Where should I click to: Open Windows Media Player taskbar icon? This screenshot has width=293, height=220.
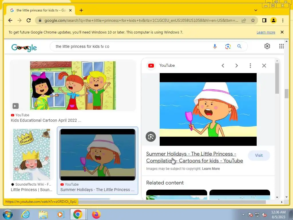[x=60, y=214]
